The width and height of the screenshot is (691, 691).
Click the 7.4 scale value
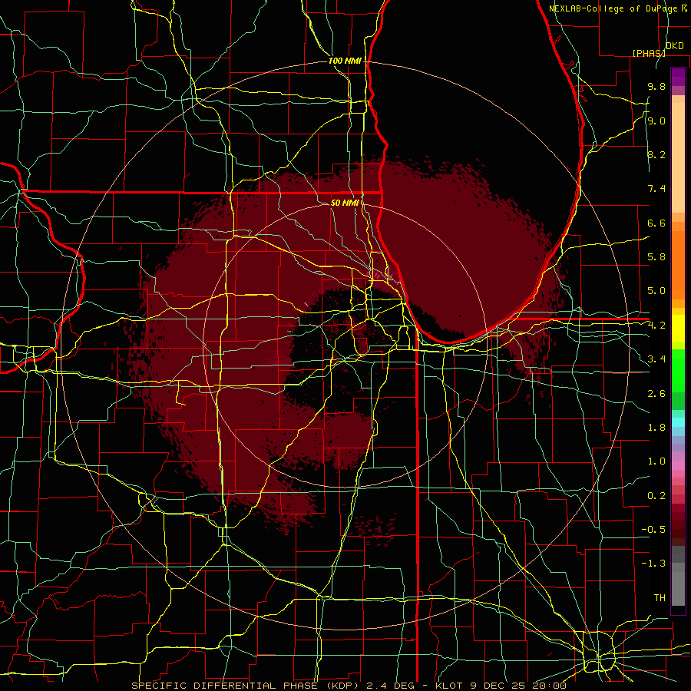coord(656,189)
